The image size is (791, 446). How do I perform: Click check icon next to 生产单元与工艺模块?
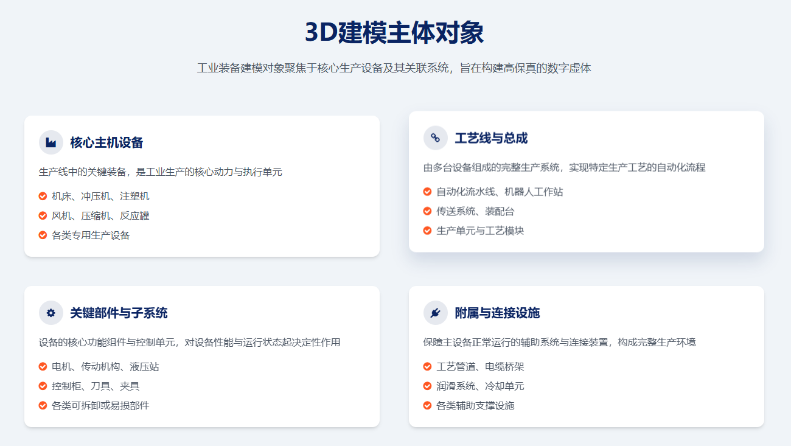click(428, 230)
